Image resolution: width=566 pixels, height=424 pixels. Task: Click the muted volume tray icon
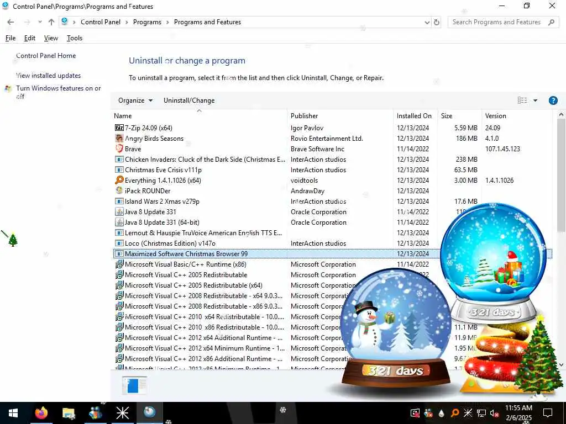tap(494, 413)
